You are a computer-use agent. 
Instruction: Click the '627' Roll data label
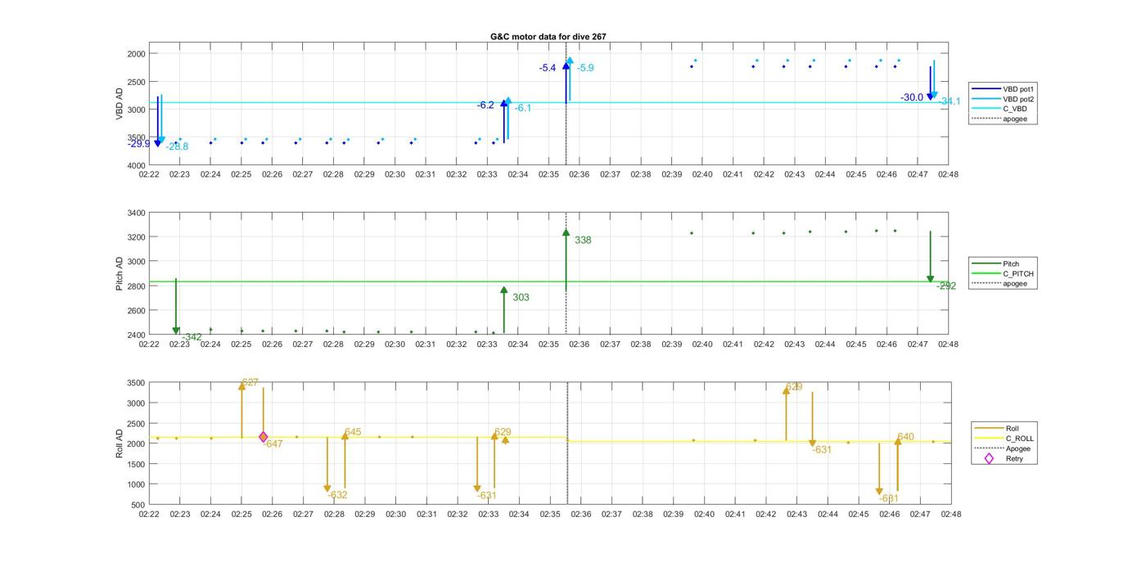[250, 383]
